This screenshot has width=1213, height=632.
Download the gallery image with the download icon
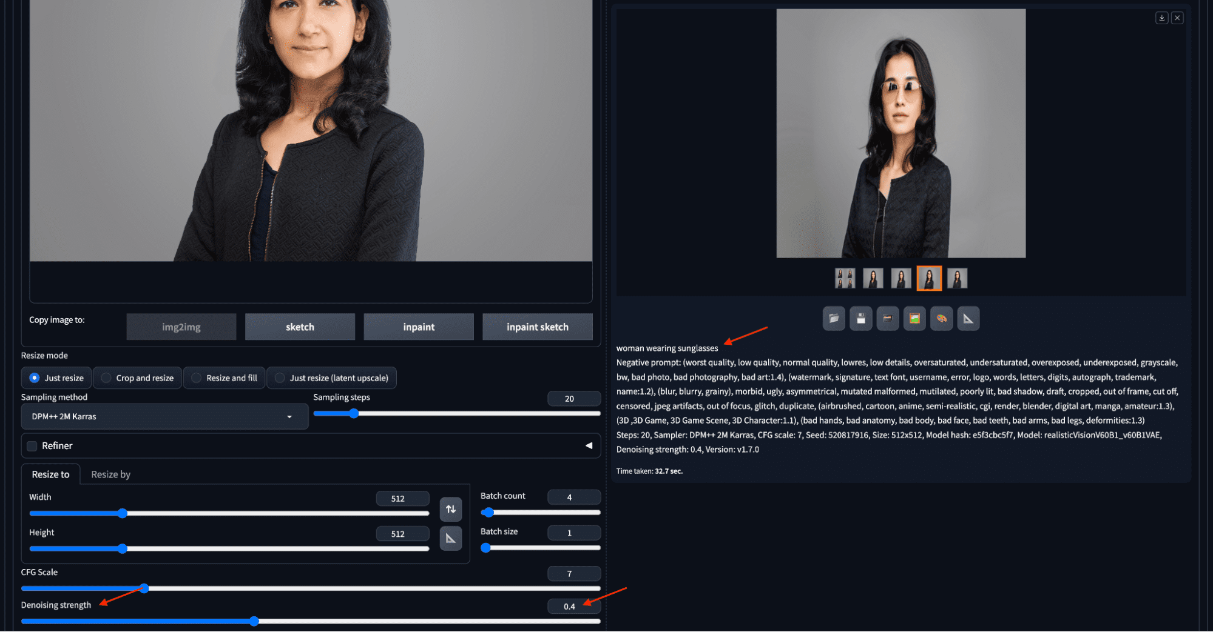pos(1161,18)
